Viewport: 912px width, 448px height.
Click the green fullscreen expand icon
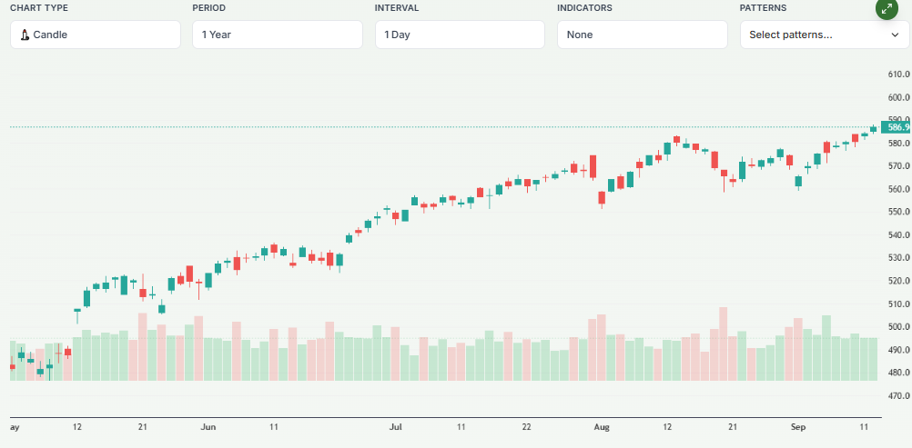[x=887, y=9]
